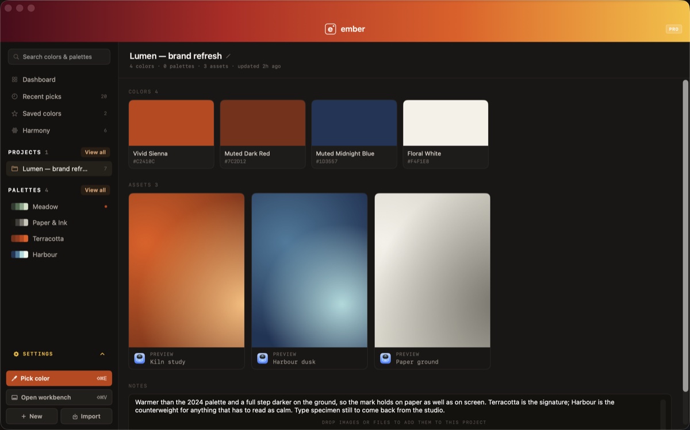Click the Meadow palette swatch strip

pos(20,207)
